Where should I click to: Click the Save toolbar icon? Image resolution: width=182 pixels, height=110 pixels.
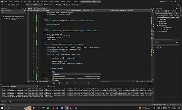(14, 5)
